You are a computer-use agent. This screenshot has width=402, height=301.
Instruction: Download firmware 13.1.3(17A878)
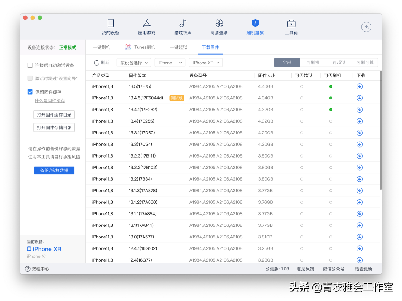coord(360,190)
